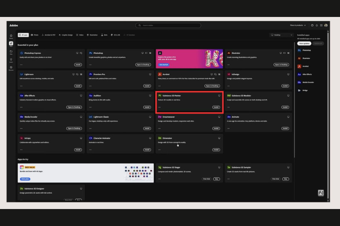Click the Media Encoder Me card icon
Screen dimensions: 340x226
click(21, 117)
